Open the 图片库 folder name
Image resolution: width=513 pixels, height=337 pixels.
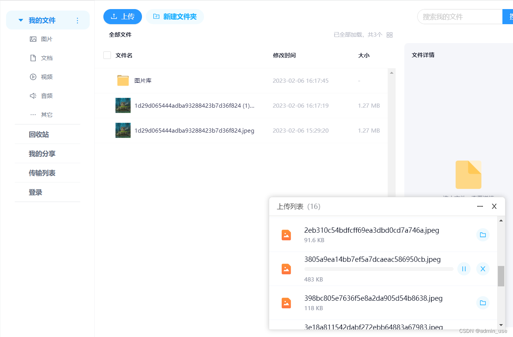[143, 80]
